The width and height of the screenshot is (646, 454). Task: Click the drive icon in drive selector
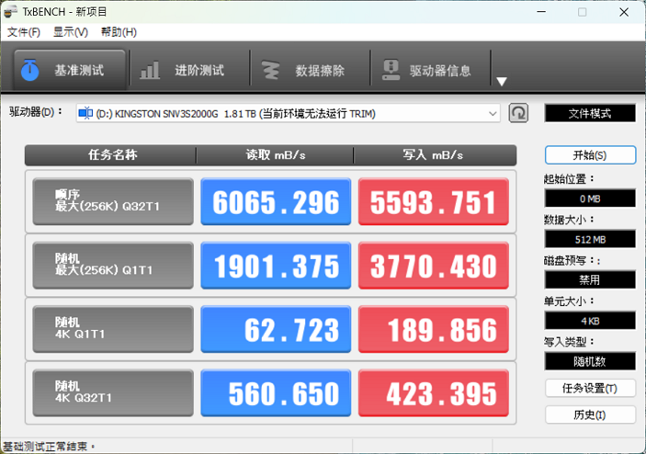[x=85, y=113]
